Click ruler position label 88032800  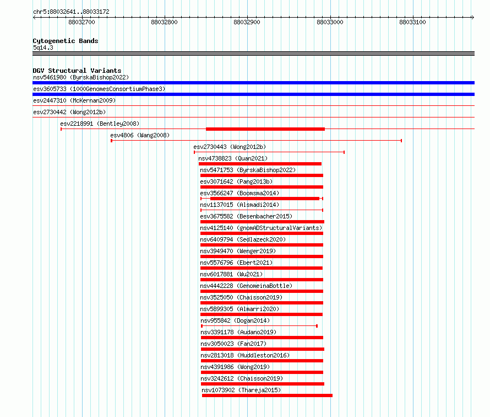[164, 22]
